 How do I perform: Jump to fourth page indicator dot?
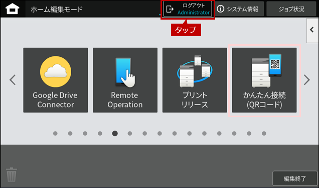100,133
